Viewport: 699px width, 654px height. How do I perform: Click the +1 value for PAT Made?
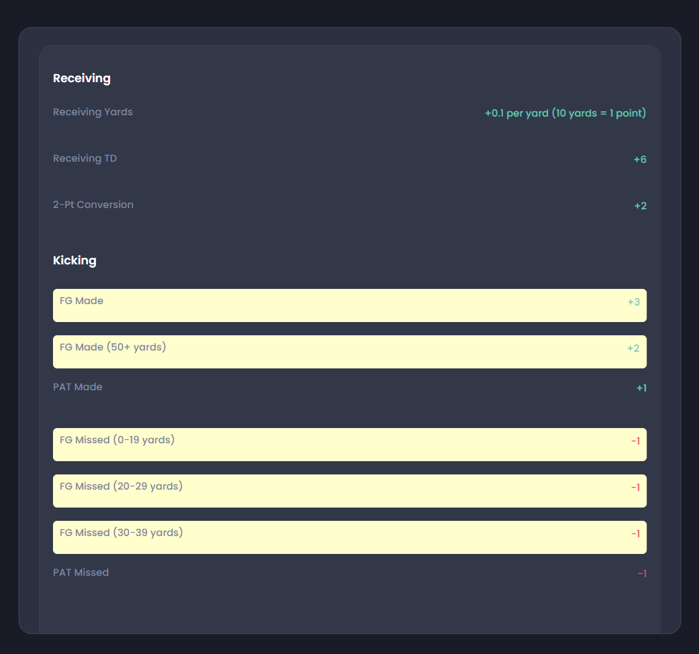point(641,388)
